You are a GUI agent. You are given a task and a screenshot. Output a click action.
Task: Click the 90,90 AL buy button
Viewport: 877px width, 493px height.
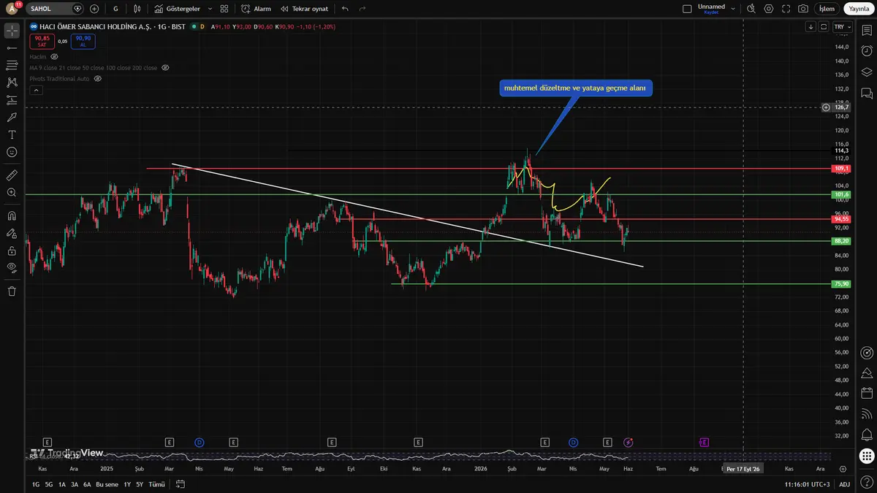coord(83,41)
